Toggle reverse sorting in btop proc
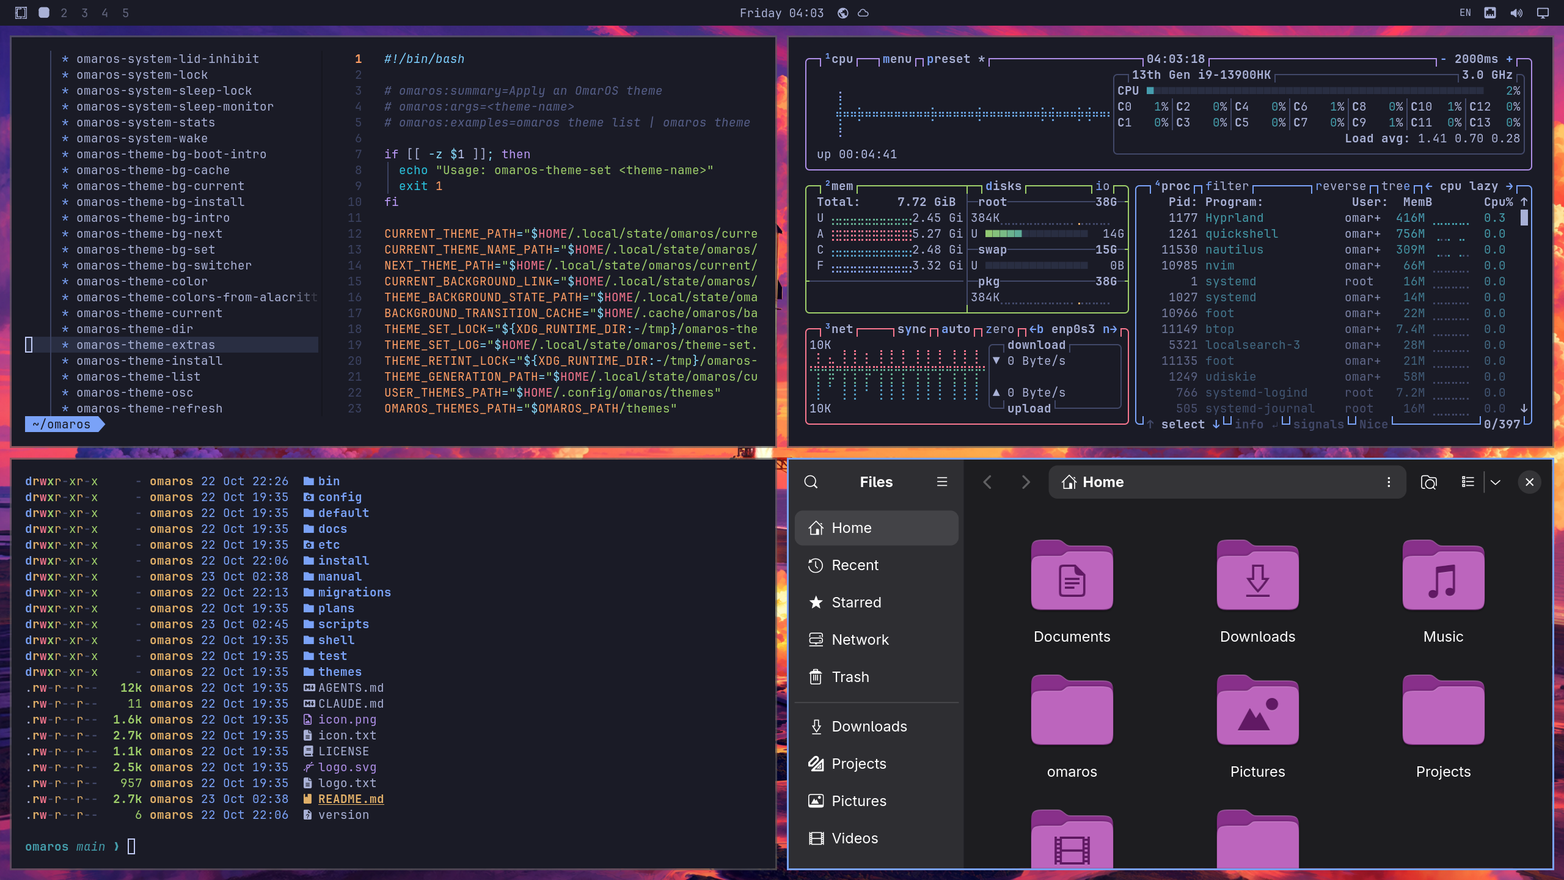The image size is (1564, 880). tap(1340, 186)
